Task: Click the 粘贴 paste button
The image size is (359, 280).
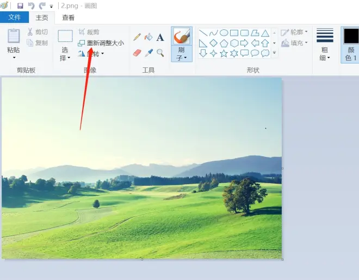Action: [14, 43]
